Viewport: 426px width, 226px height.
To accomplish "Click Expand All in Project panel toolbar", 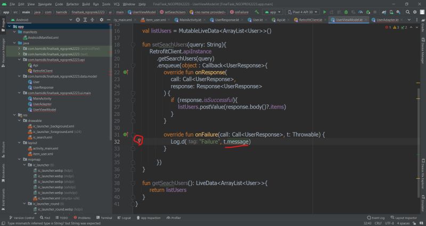I will (x=85, y=20).
